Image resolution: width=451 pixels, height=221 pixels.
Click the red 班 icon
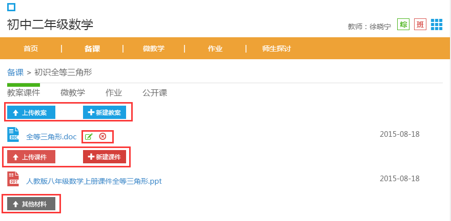coord(420,24)
